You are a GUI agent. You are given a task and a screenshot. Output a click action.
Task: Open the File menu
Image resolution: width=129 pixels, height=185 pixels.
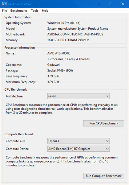coord(5,10)
